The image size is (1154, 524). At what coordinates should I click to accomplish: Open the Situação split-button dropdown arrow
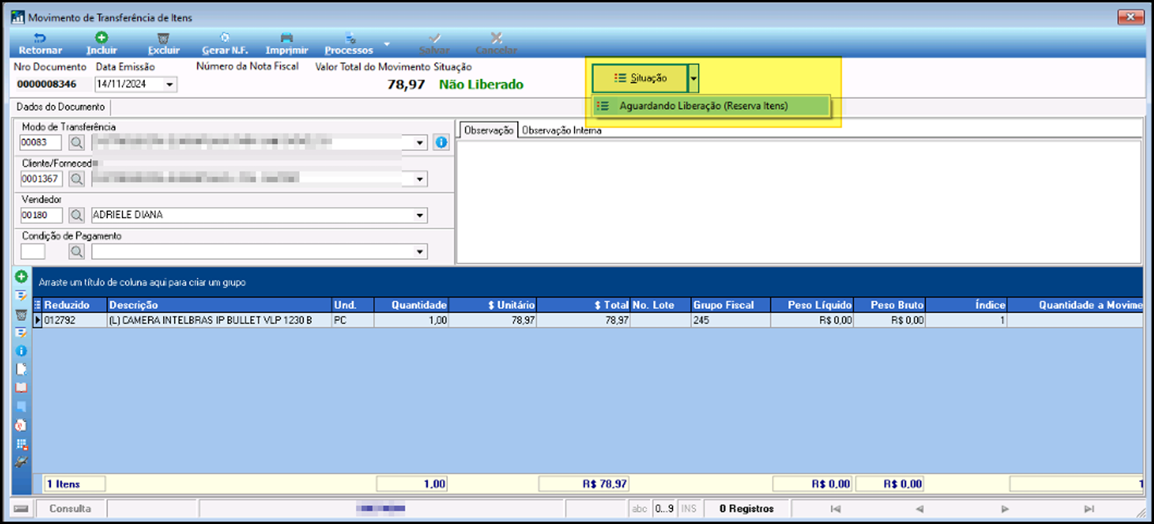[x=693, y=78]
